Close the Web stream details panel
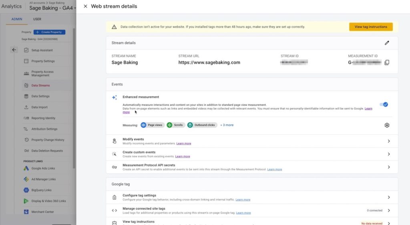Viewport: 410px width, 225px height. 85,6
